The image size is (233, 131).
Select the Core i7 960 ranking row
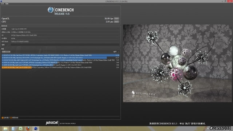60,63
